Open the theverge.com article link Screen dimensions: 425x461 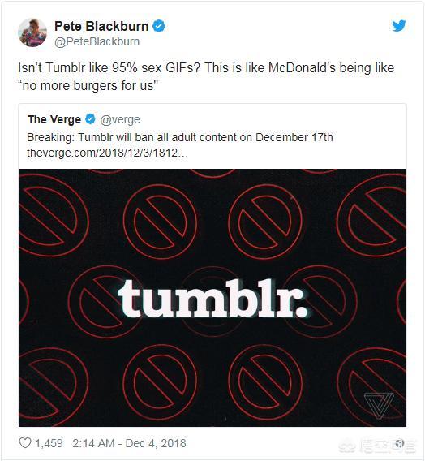[x=107, y=153]
